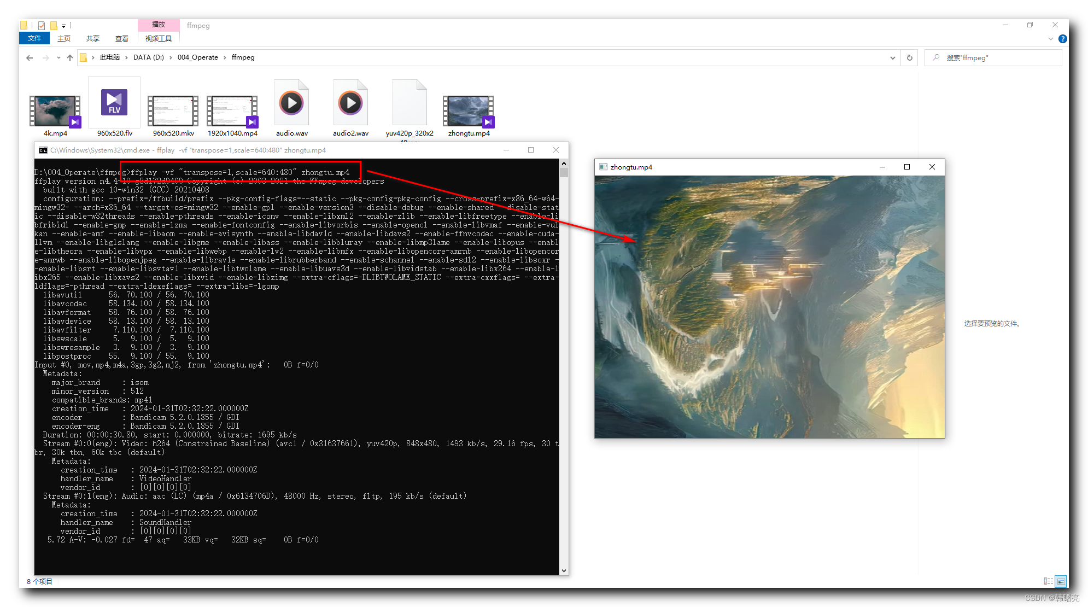Click the New Folder quick access icon
The height and width of the screenshot is (607, 1088).
54,25
